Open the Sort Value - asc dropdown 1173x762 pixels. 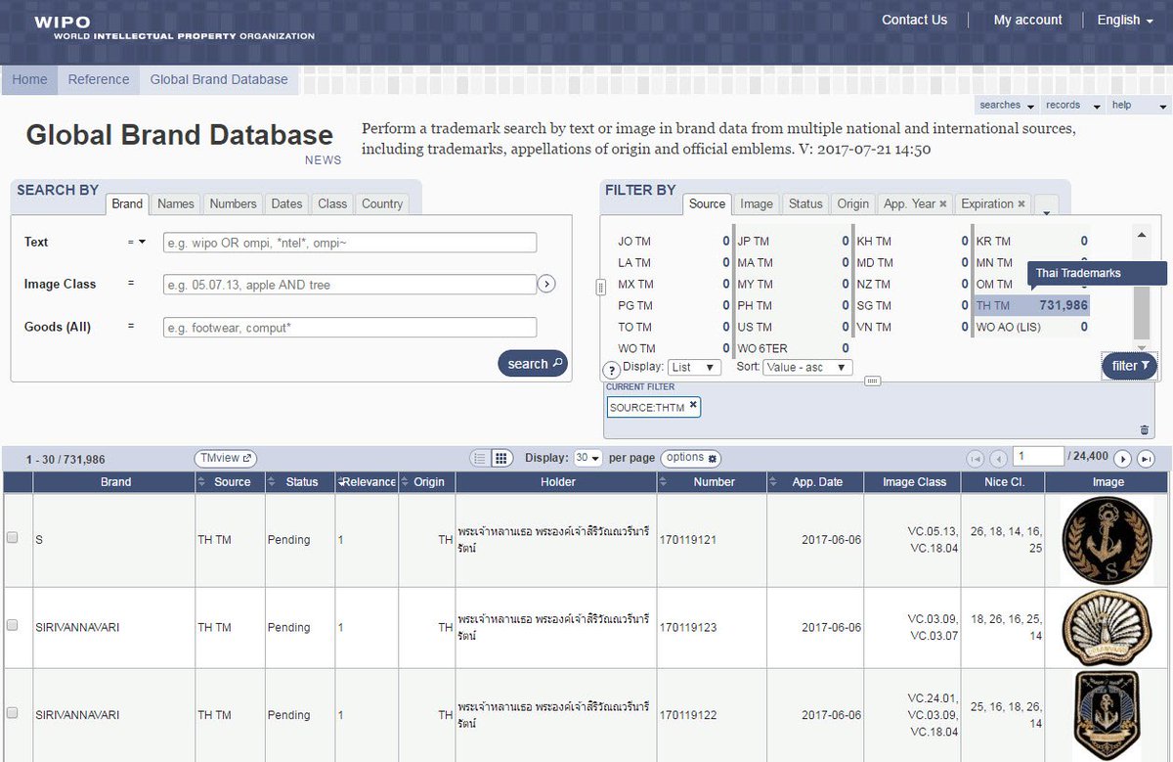tap(807, 368)
